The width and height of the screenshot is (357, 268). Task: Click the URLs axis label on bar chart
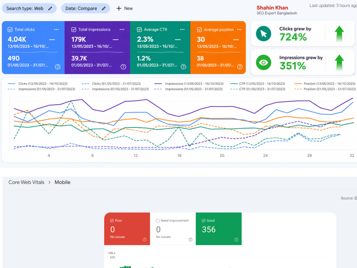pyautogui.click(x=112, y=253)
